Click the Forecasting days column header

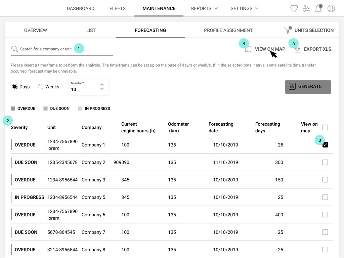tap(268, 127)
